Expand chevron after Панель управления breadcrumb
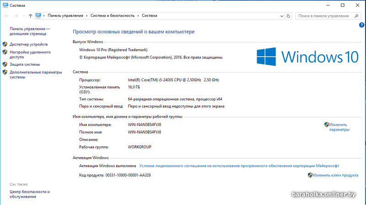The height and width of the screenshot is (205, 366). (87, 16)
